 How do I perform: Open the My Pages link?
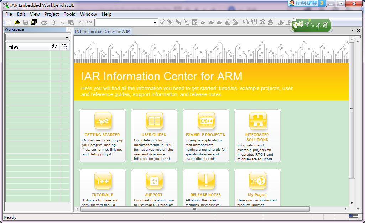pyautogui.click(x=257, y=195)
